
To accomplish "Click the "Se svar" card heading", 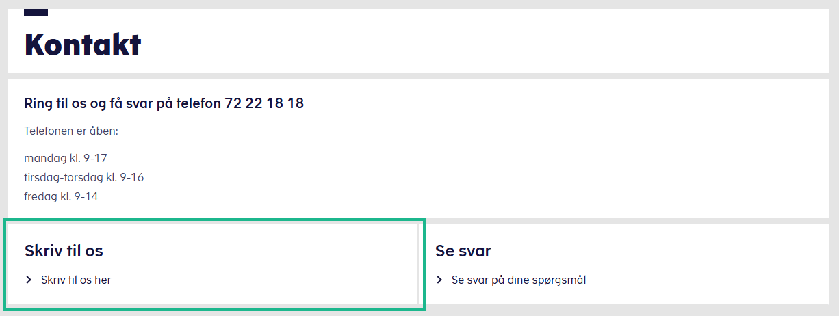I will pyautogui.click(x=463, y=251).
